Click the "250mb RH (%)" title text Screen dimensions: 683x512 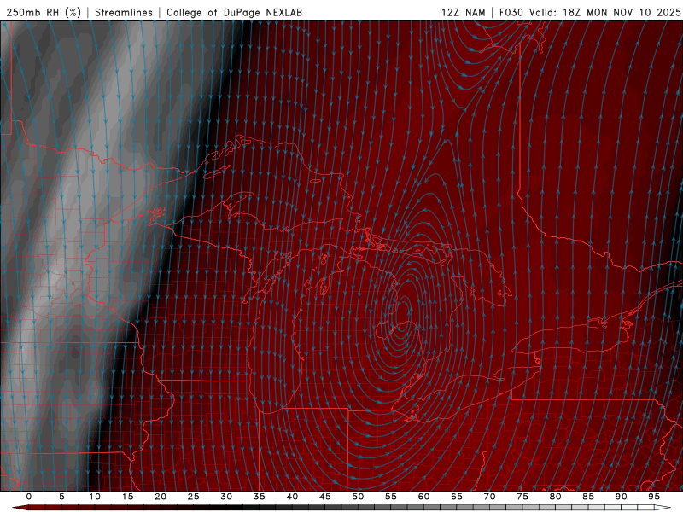pos(44,12)
